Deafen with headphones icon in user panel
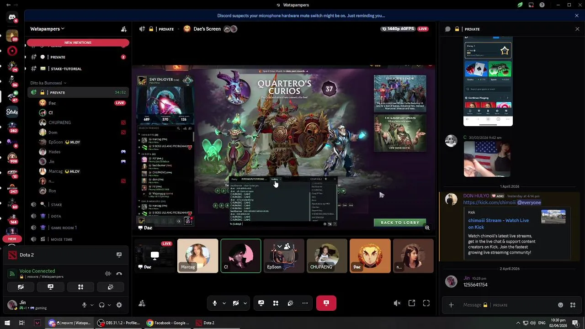This screenshot has height=329, width=585. [x=101, y=305]
